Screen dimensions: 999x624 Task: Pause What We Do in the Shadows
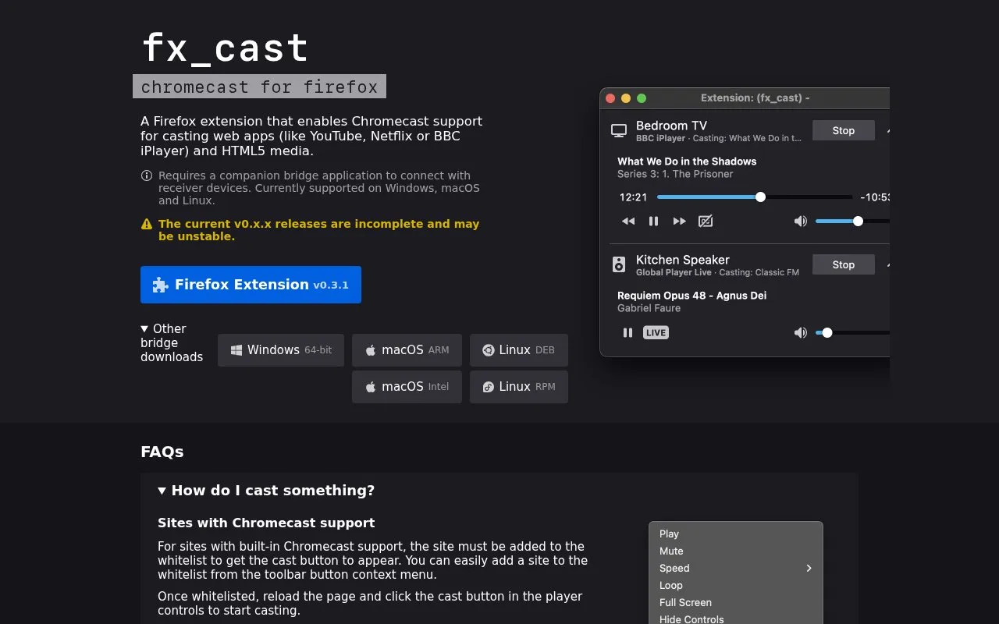[x=653, y=222]
